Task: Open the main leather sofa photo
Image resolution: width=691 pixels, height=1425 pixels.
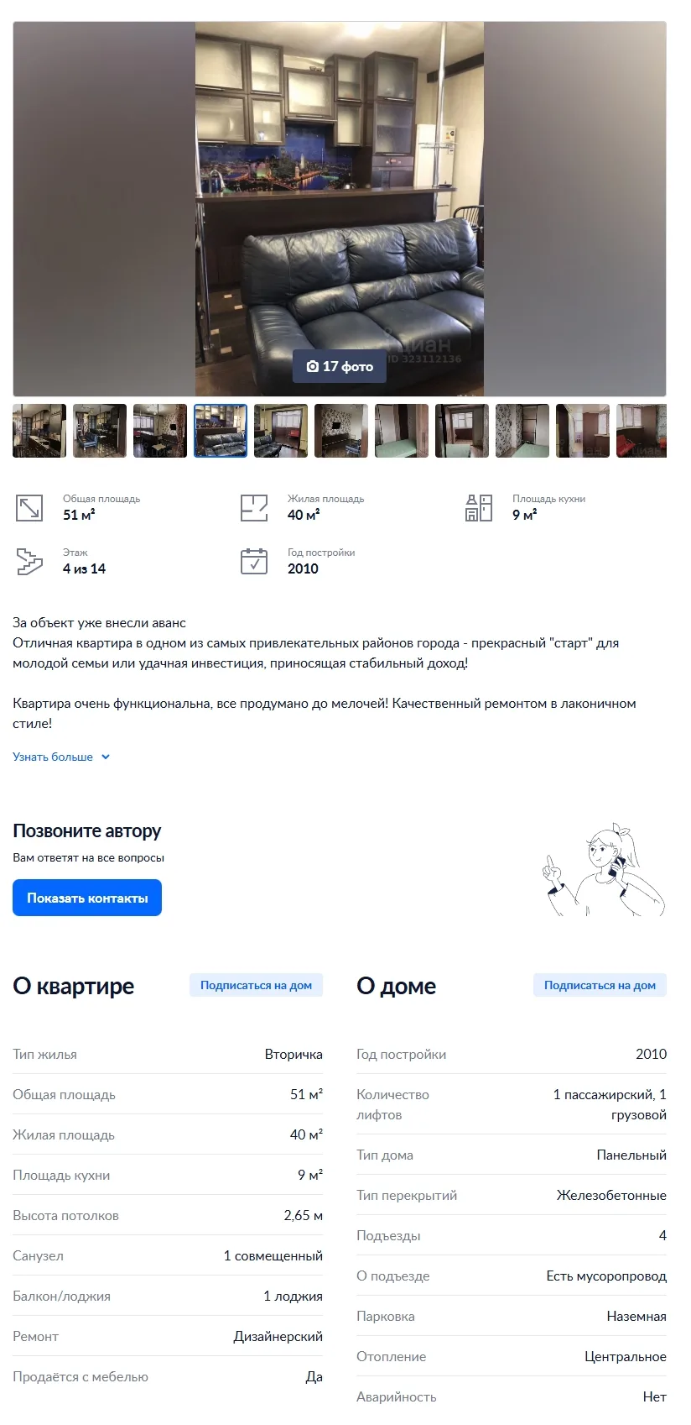Action: 340,208
